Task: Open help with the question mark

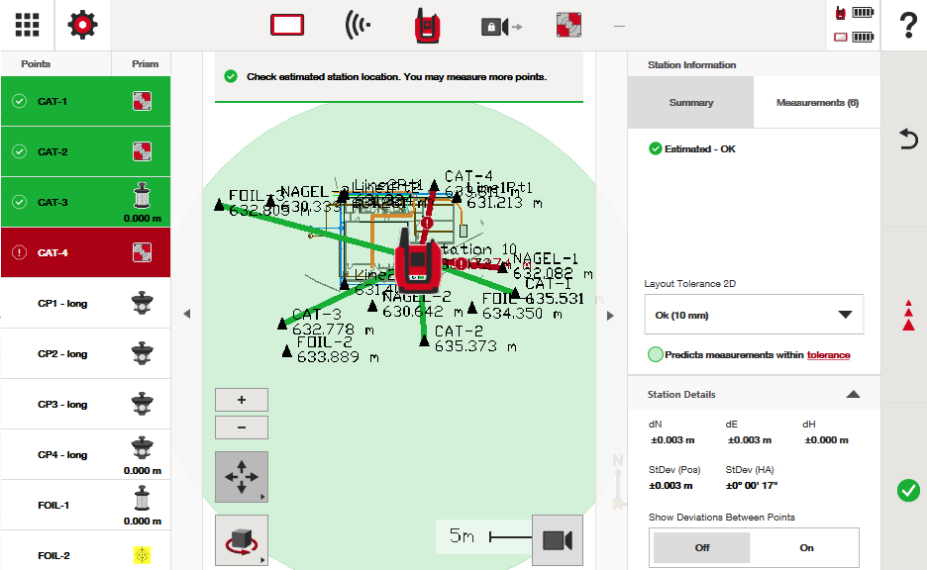Action: coord(907,26)
